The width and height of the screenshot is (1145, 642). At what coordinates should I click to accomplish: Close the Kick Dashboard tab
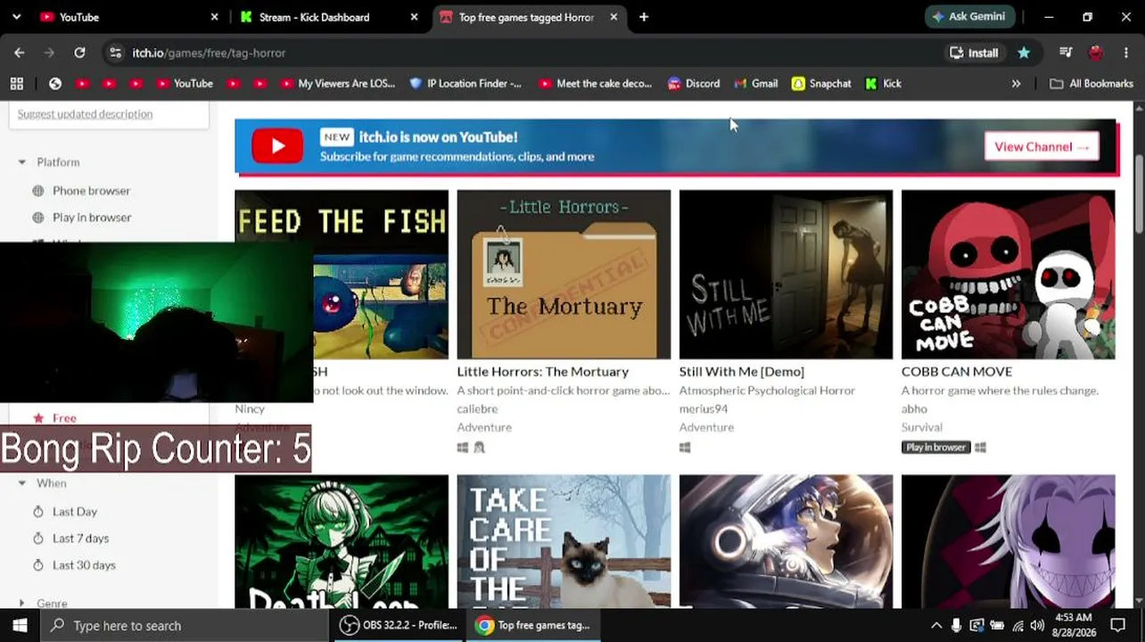[414, 17]
